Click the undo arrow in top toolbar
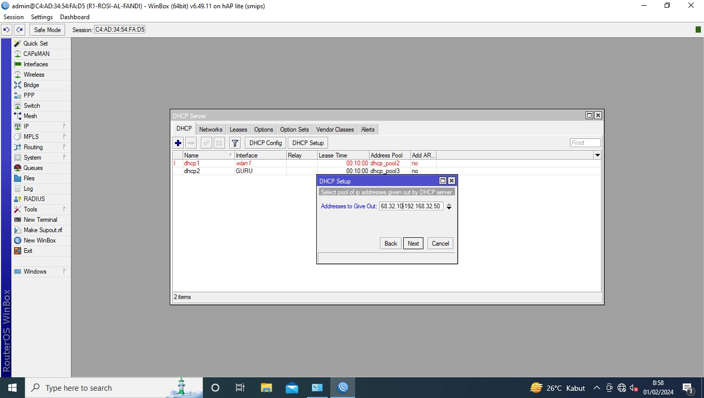Viewport: 704px width, 398px height. 7,30
